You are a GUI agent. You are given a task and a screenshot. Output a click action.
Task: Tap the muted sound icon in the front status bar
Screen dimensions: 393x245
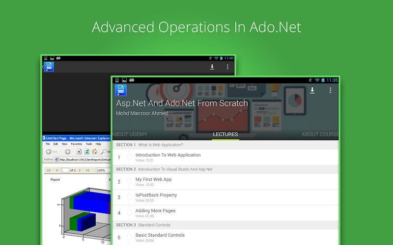tap(310, 80)
